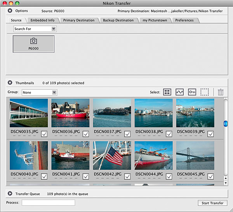Toggle checkbox for DSCN0044.JPG
Image resolution: width=233 pixels, height=212 pixels.
click(169, 177)
